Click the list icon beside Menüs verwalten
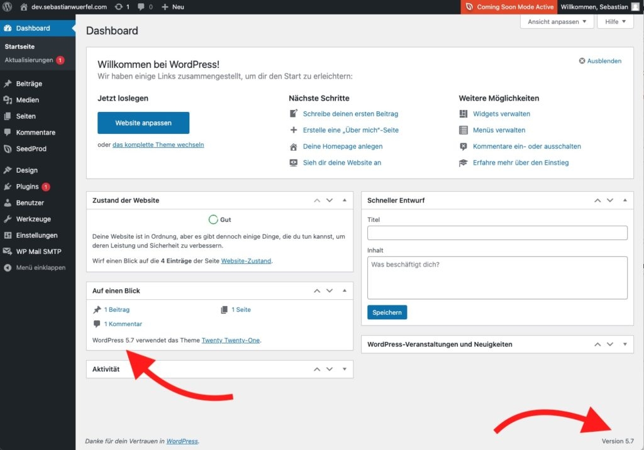Viewport: 644px width, 450px height. 464,130
